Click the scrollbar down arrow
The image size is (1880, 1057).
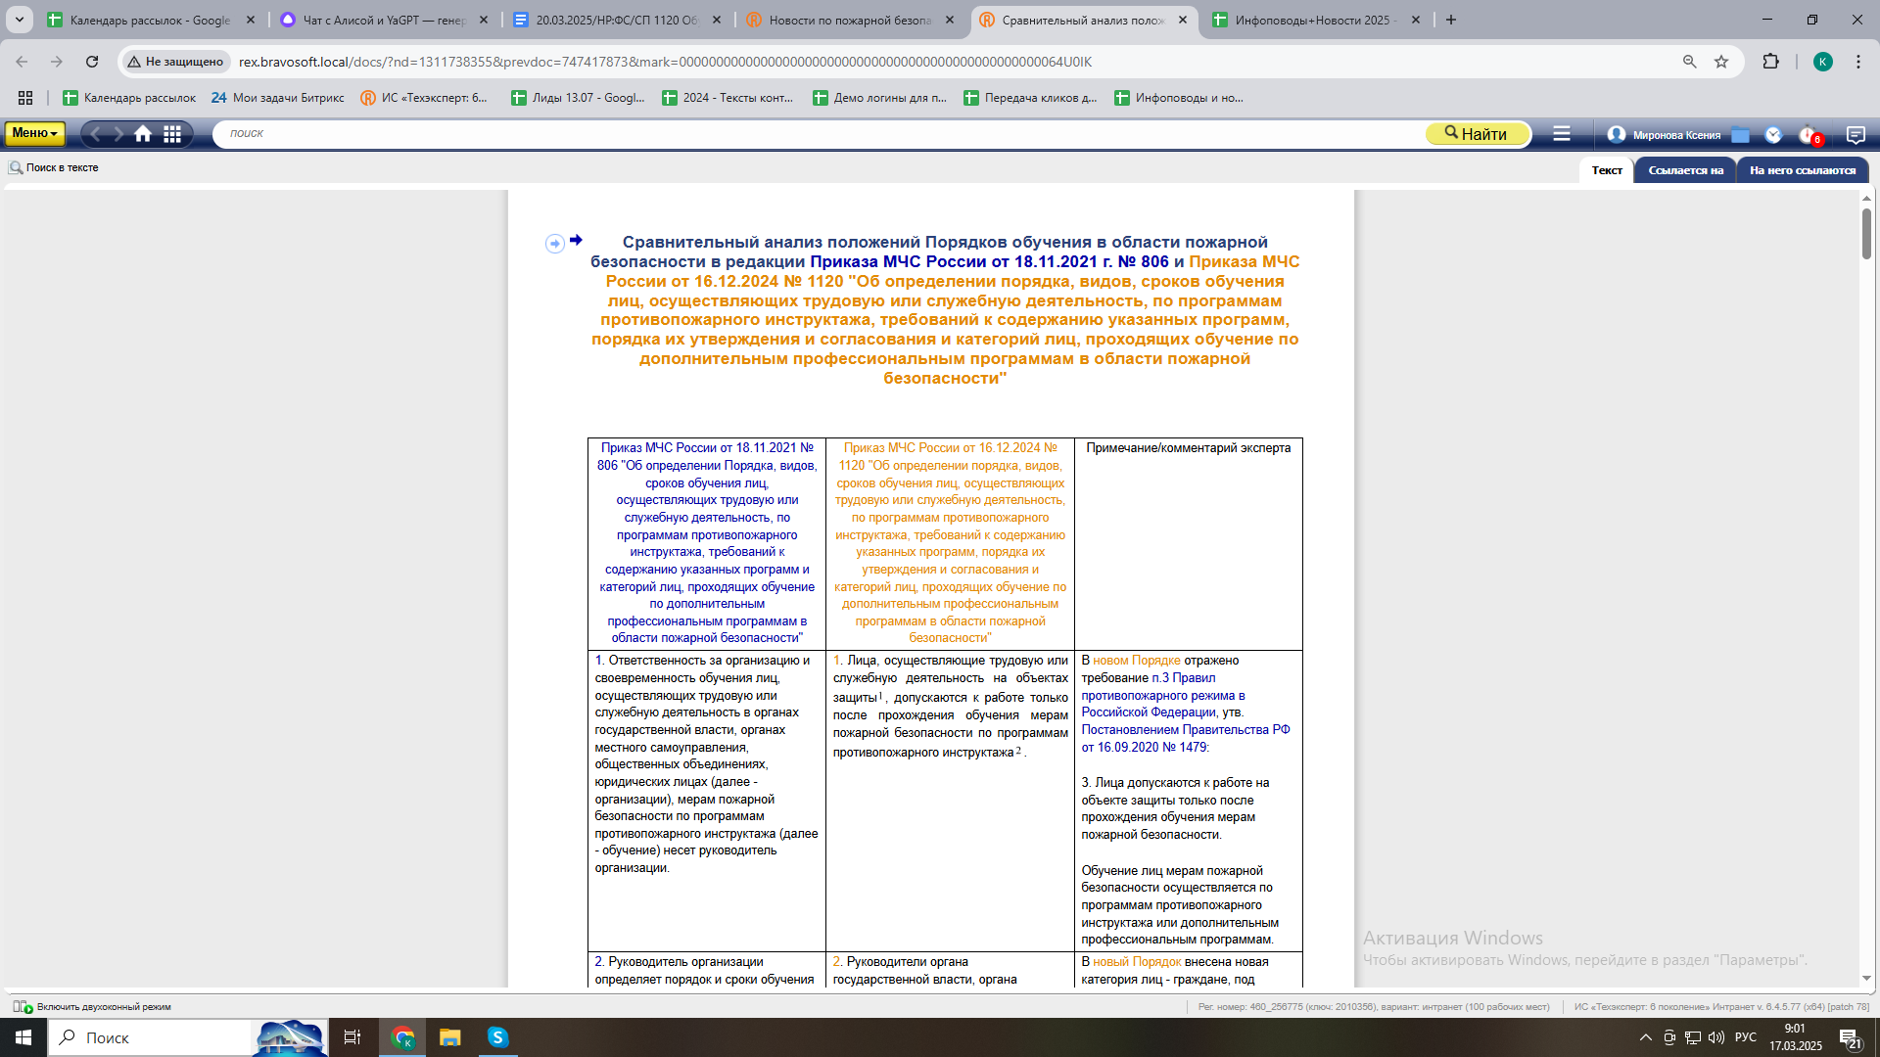(x=1866, y=979)
